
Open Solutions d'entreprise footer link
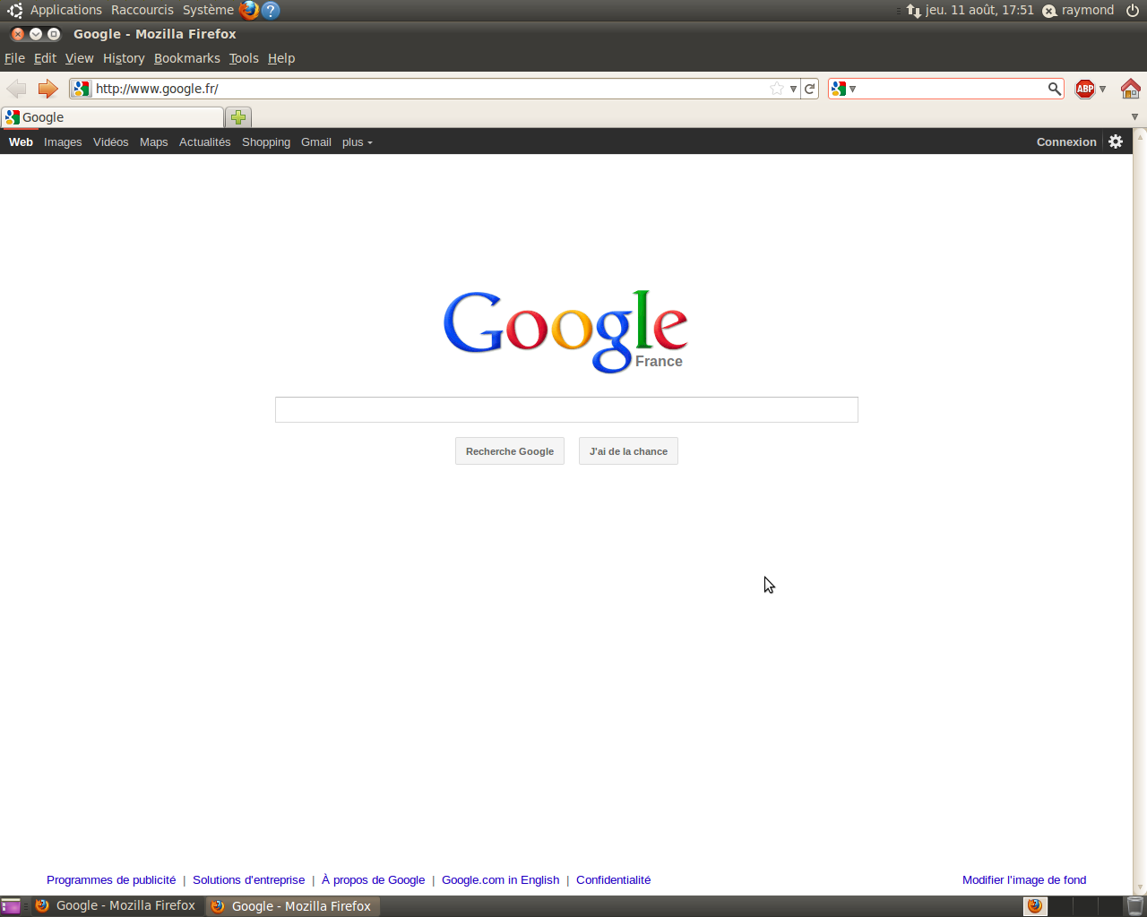point(249,880)
